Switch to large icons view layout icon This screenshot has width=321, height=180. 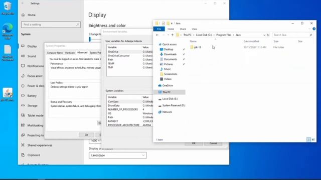[x=313, y=139]
